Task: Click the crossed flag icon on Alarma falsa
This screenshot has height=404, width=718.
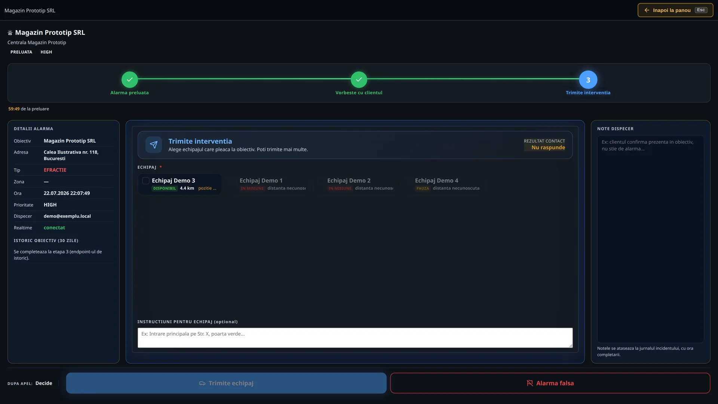Action: point(530,383)
